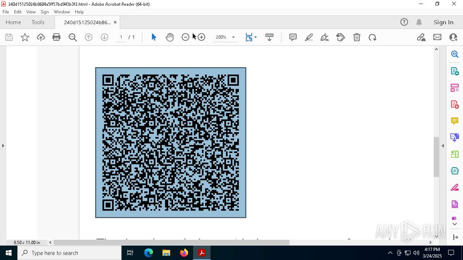
Task: Switch to the Home tab
Action: point(13,22)
